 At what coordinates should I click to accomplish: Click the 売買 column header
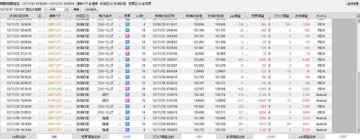(x=127, y=16)
